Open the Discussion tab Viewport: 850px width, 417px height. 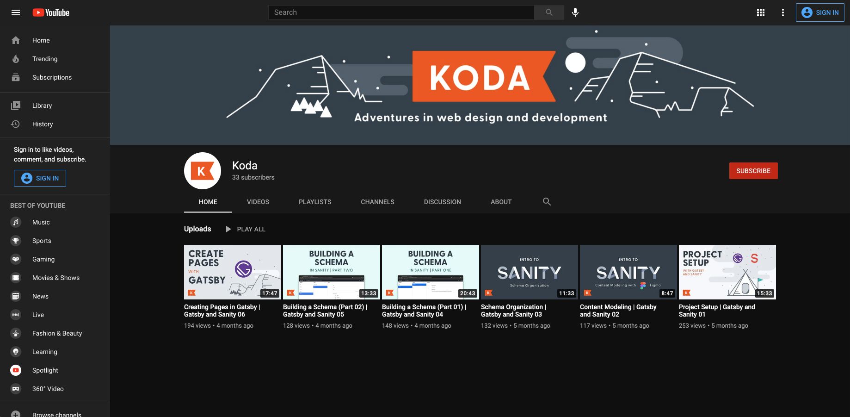coord(443,202)
